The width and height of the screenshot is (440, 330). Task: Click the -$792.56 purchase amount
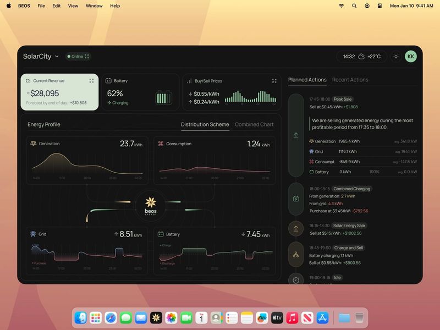click(x=360, y=211)
